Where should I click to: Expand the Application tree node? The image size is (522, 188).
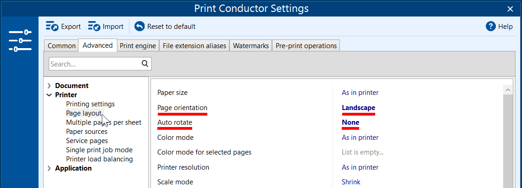pyautogui.click(x=49, y=168)
